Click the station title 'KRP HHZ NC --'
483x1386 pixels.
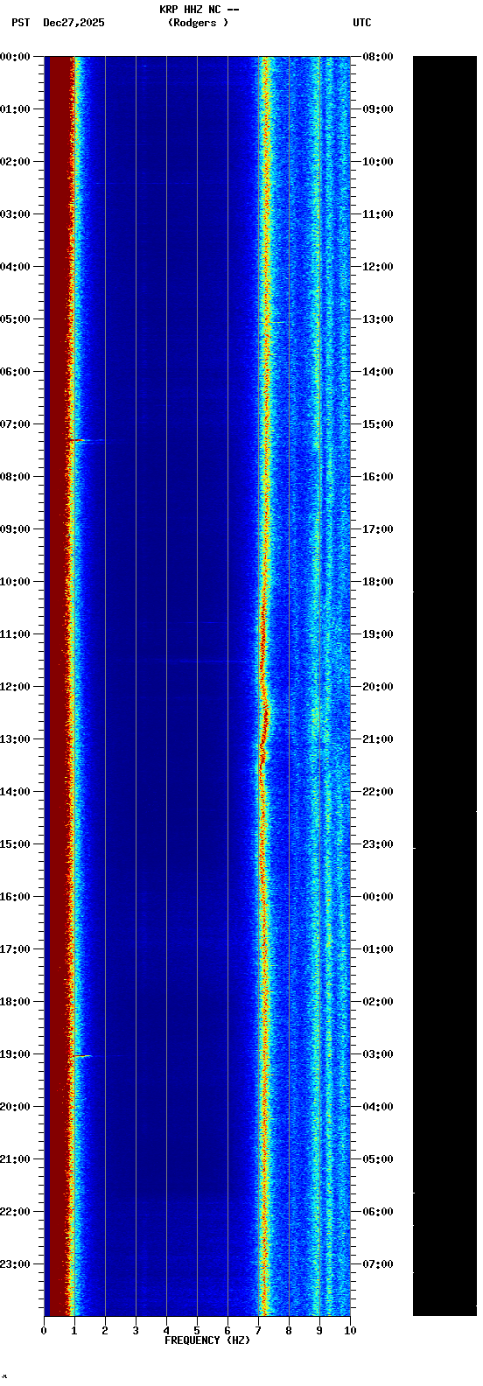tap(199, 10)
